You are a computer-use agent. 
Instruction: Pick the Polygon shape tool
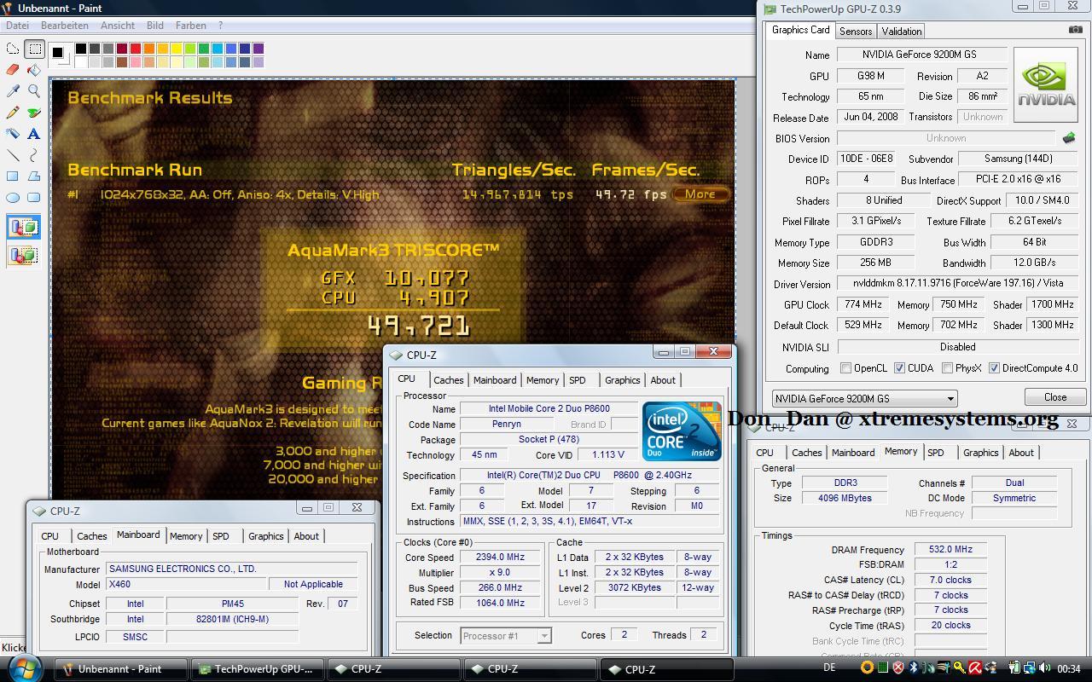coord(34,176)
